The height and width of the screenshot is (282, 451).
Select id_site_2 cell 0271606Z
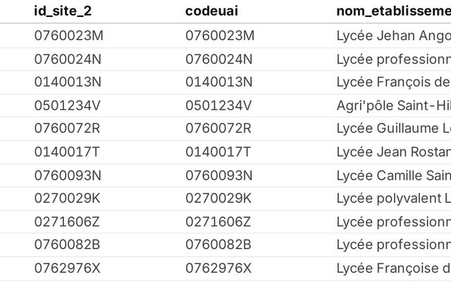coord(67,222)
